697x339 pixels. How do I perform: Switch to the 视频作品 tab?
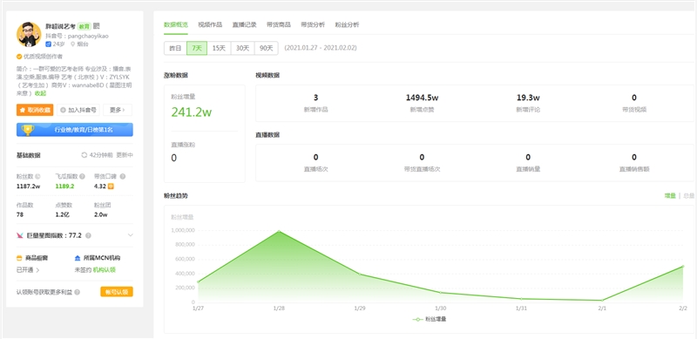210,25
